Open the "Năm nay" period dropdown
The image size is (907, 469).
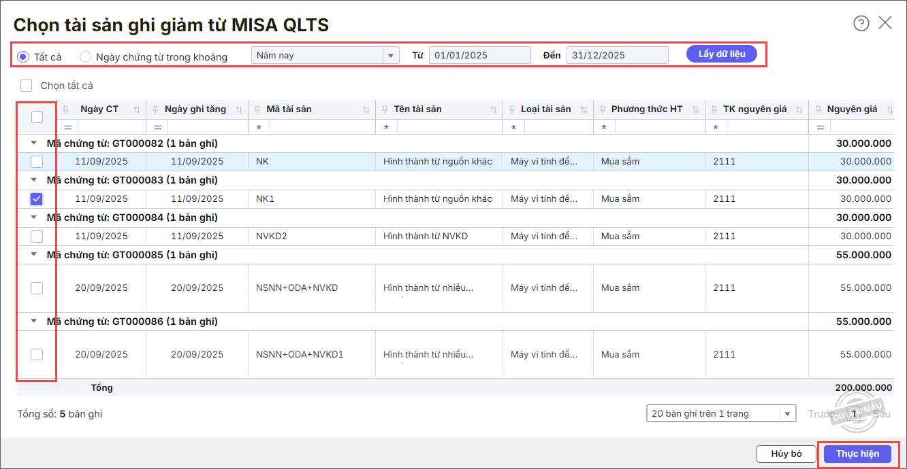point(391,55)
